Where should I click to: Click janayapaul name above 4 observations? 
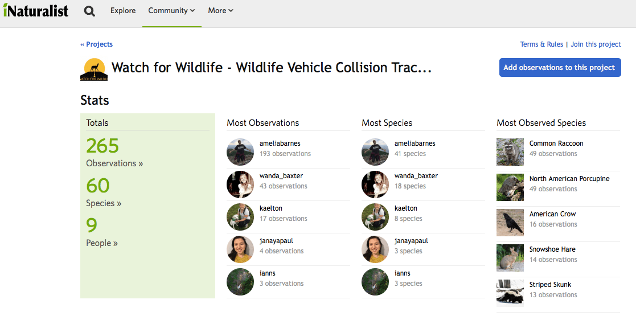276,240
